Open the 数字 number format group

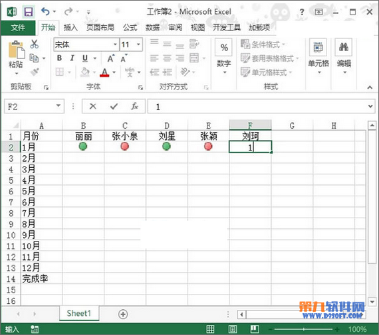pos(224,56)
